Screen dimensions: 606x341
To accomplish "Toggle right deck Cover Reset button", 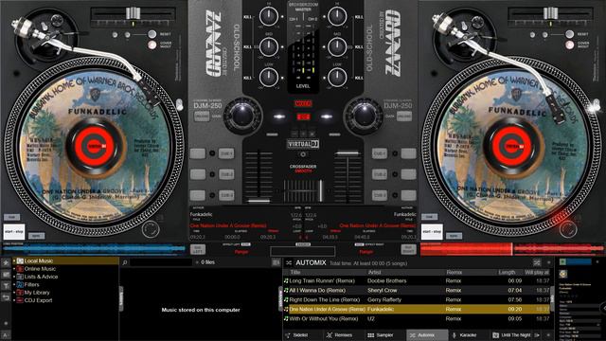I will [569, 45].
